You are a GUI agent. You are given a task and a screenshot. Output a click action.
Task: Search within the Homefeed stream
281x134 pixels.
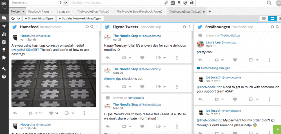[x=92, y=27]
